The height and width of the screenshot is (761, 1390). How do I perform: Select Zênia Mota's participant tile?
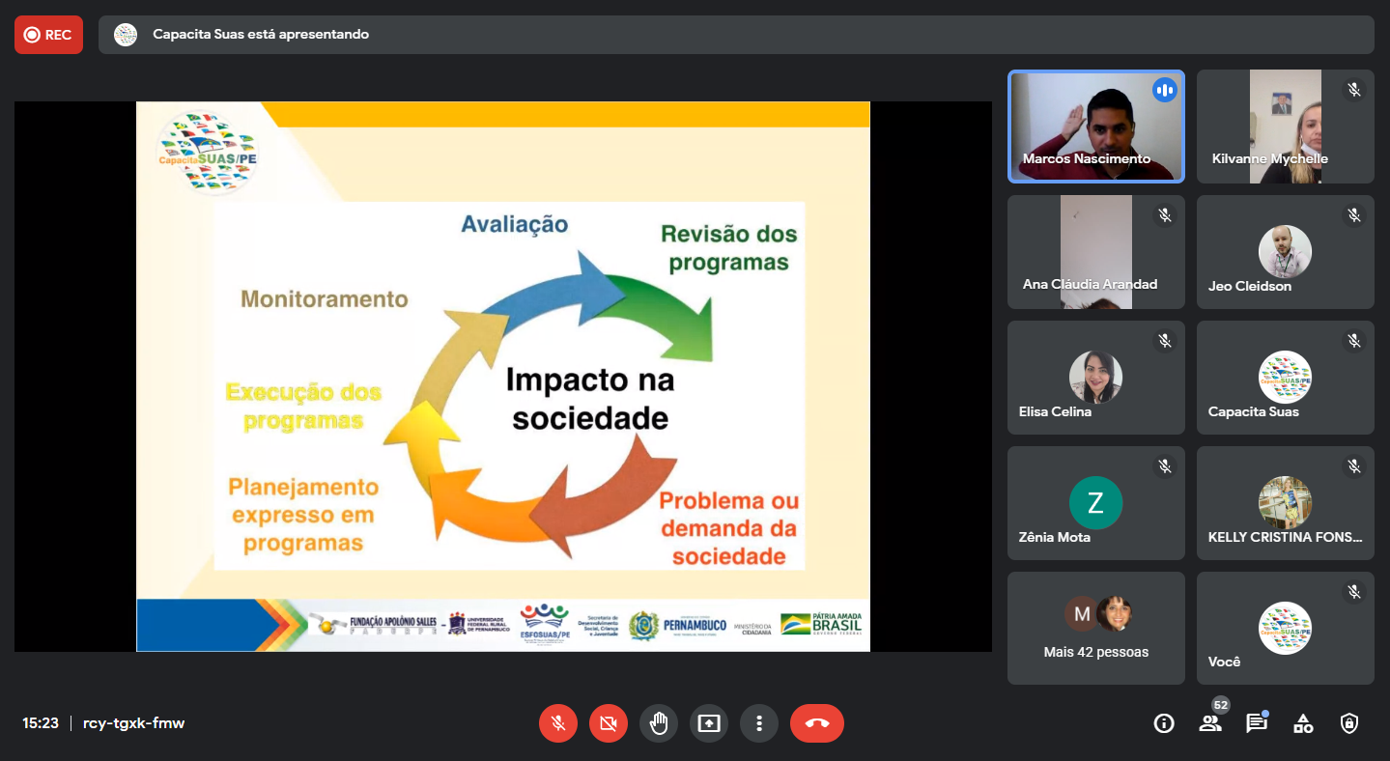[x=1095, y=503]
